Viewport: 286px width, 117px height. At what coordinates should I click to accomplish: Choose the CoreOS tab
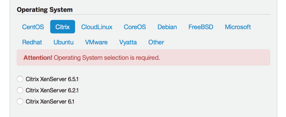pos(135,27)
